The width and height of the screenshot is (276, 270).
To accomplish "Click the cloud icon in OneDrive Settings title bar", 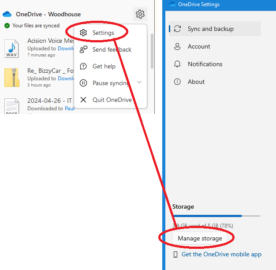I will pos(172,4).
